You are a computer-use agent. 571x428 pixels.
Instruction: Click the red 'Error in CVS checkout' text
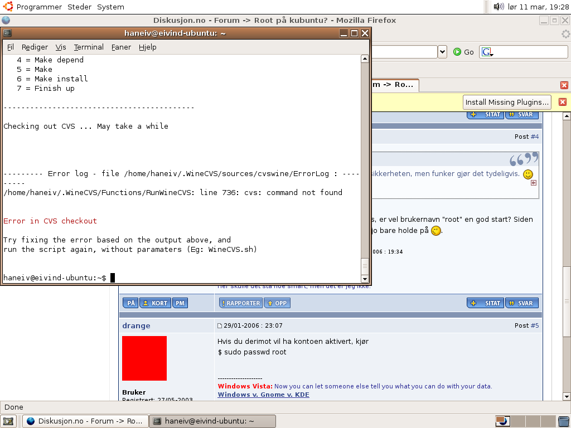point(50,221)
